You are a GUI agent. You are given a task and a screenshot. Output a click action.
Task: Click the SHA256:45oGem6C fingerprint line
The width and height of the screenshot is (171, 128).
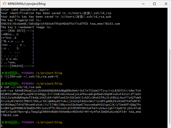coord(60,24)
